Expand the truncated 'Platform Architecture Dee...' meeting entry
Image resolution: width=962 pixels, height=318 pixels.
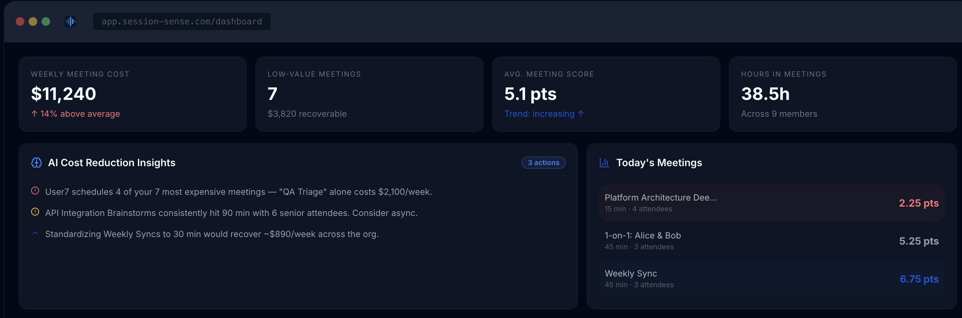pyautogui.click(x=660, y=197)
